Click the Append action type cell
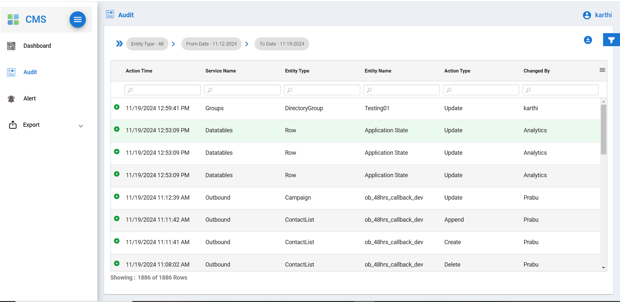This screenshot has height=302, width=620. [454, 220]
